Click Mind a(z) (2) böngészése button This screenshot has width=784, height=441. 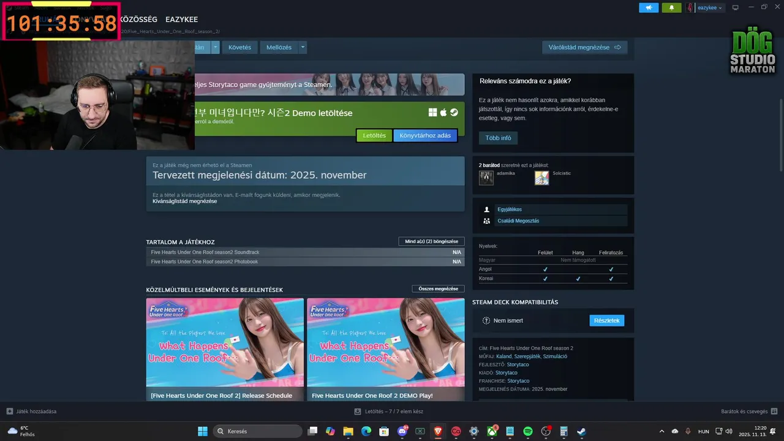pos(431,241)
